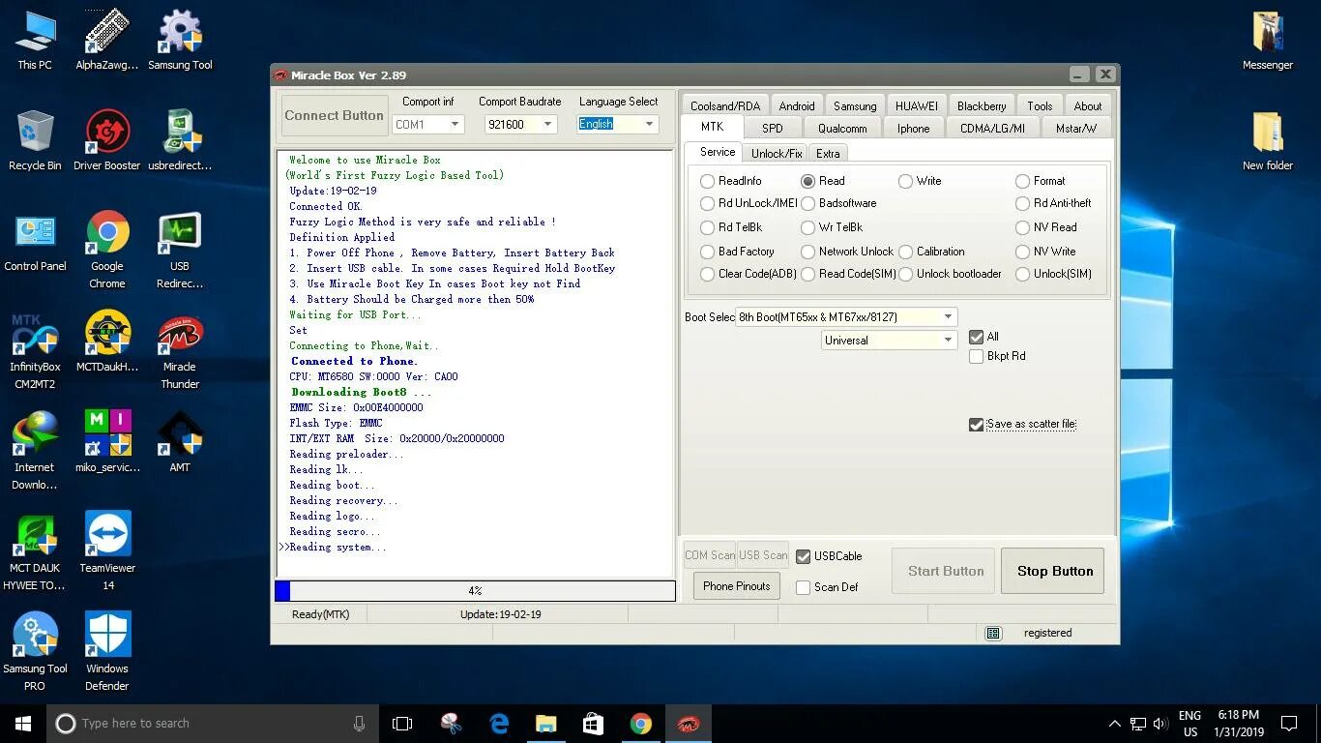
Task: Open USB Redirector desktop icon
Action: point(180,250)
